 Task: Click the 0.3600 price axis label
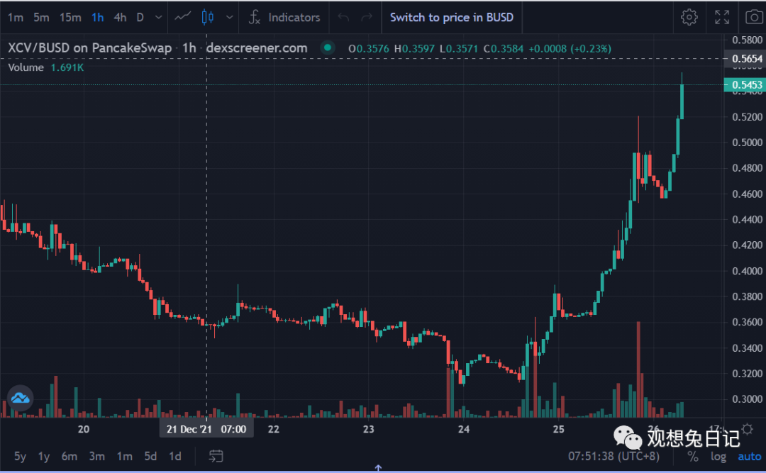(x=747, y=322)
